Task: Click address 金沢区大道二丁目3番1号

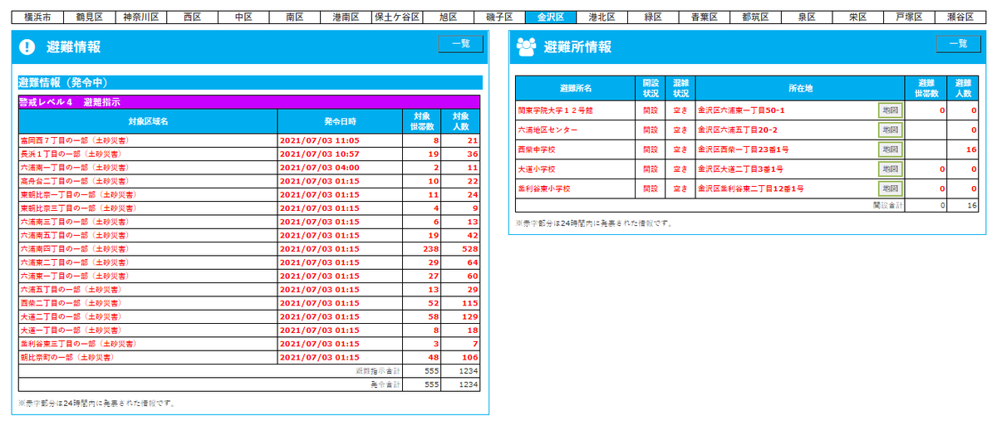Action: click(x=740, y=170)
